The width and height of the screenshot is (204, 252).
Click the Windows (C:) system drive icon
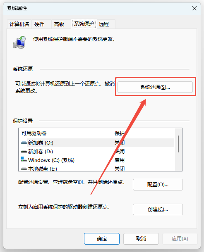point(24,159)
